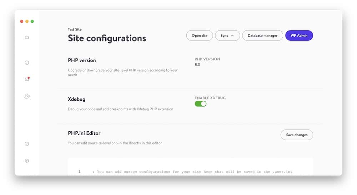
Task: Click inside the PHP.ini editor line 1
Action: point(192,172)
